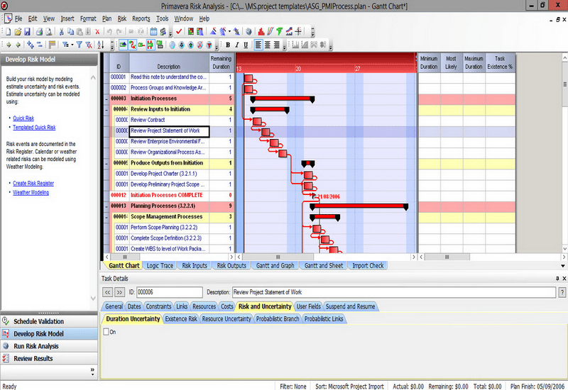Image resolution: width=568 pixels, height=390 pixels.
Task: Click the Save disk icon
Action: [27, 32]
